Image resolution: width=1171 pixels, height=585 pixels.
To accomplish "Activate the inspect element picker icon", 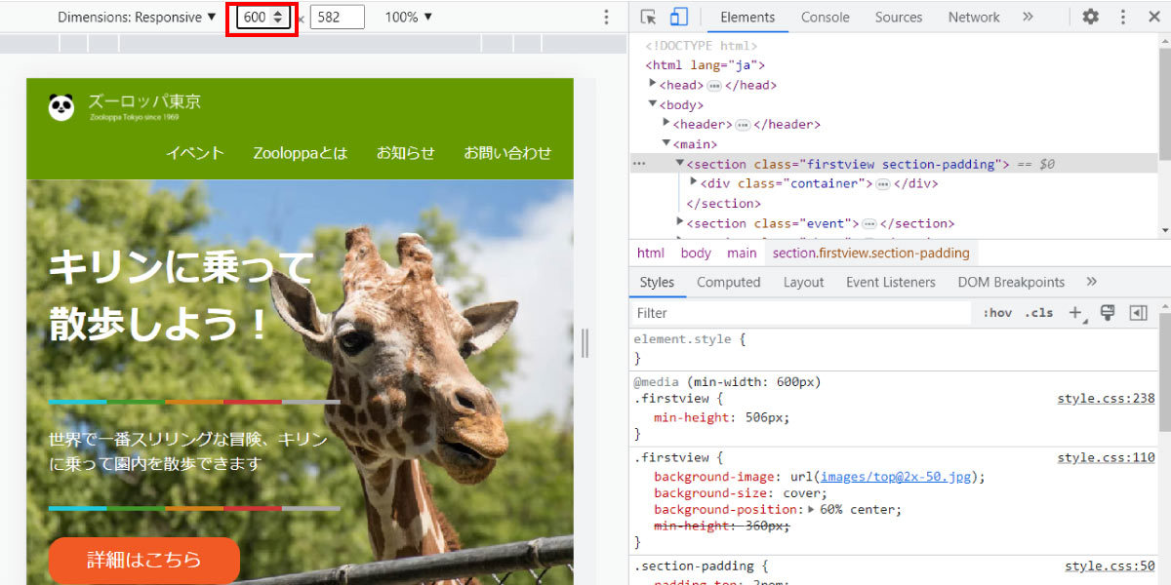I will 649,17.
